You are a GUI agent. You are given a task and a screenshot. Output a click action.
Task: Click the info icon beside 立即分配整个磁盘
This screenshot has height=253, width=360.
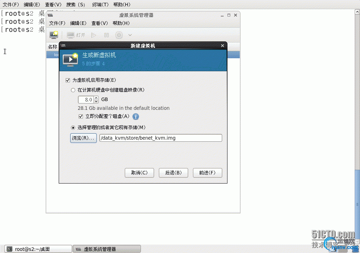(136, 116)
